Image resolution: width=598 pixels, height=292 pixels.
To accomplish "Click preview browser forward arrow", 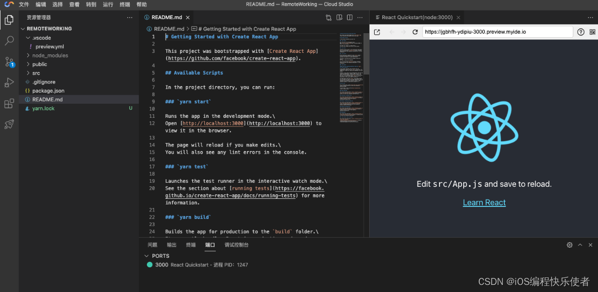I will [x=403, y=32].
